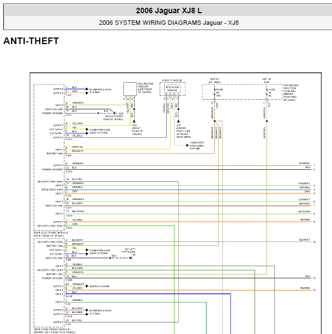Select the "(AT LEFT 'A' PILLAR)" text
Image resolution: width=332 pixels, height=334 pixels.
point(129,250)
